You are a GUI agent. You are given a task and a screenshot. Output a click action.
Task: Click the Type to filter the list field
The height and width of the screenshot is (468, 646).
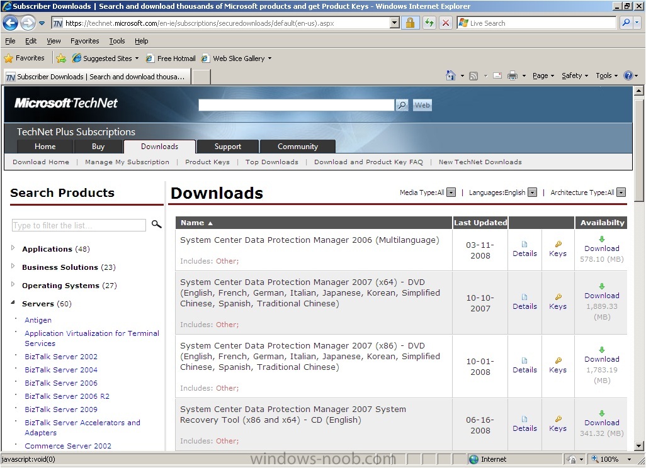(x=79, y=225)
